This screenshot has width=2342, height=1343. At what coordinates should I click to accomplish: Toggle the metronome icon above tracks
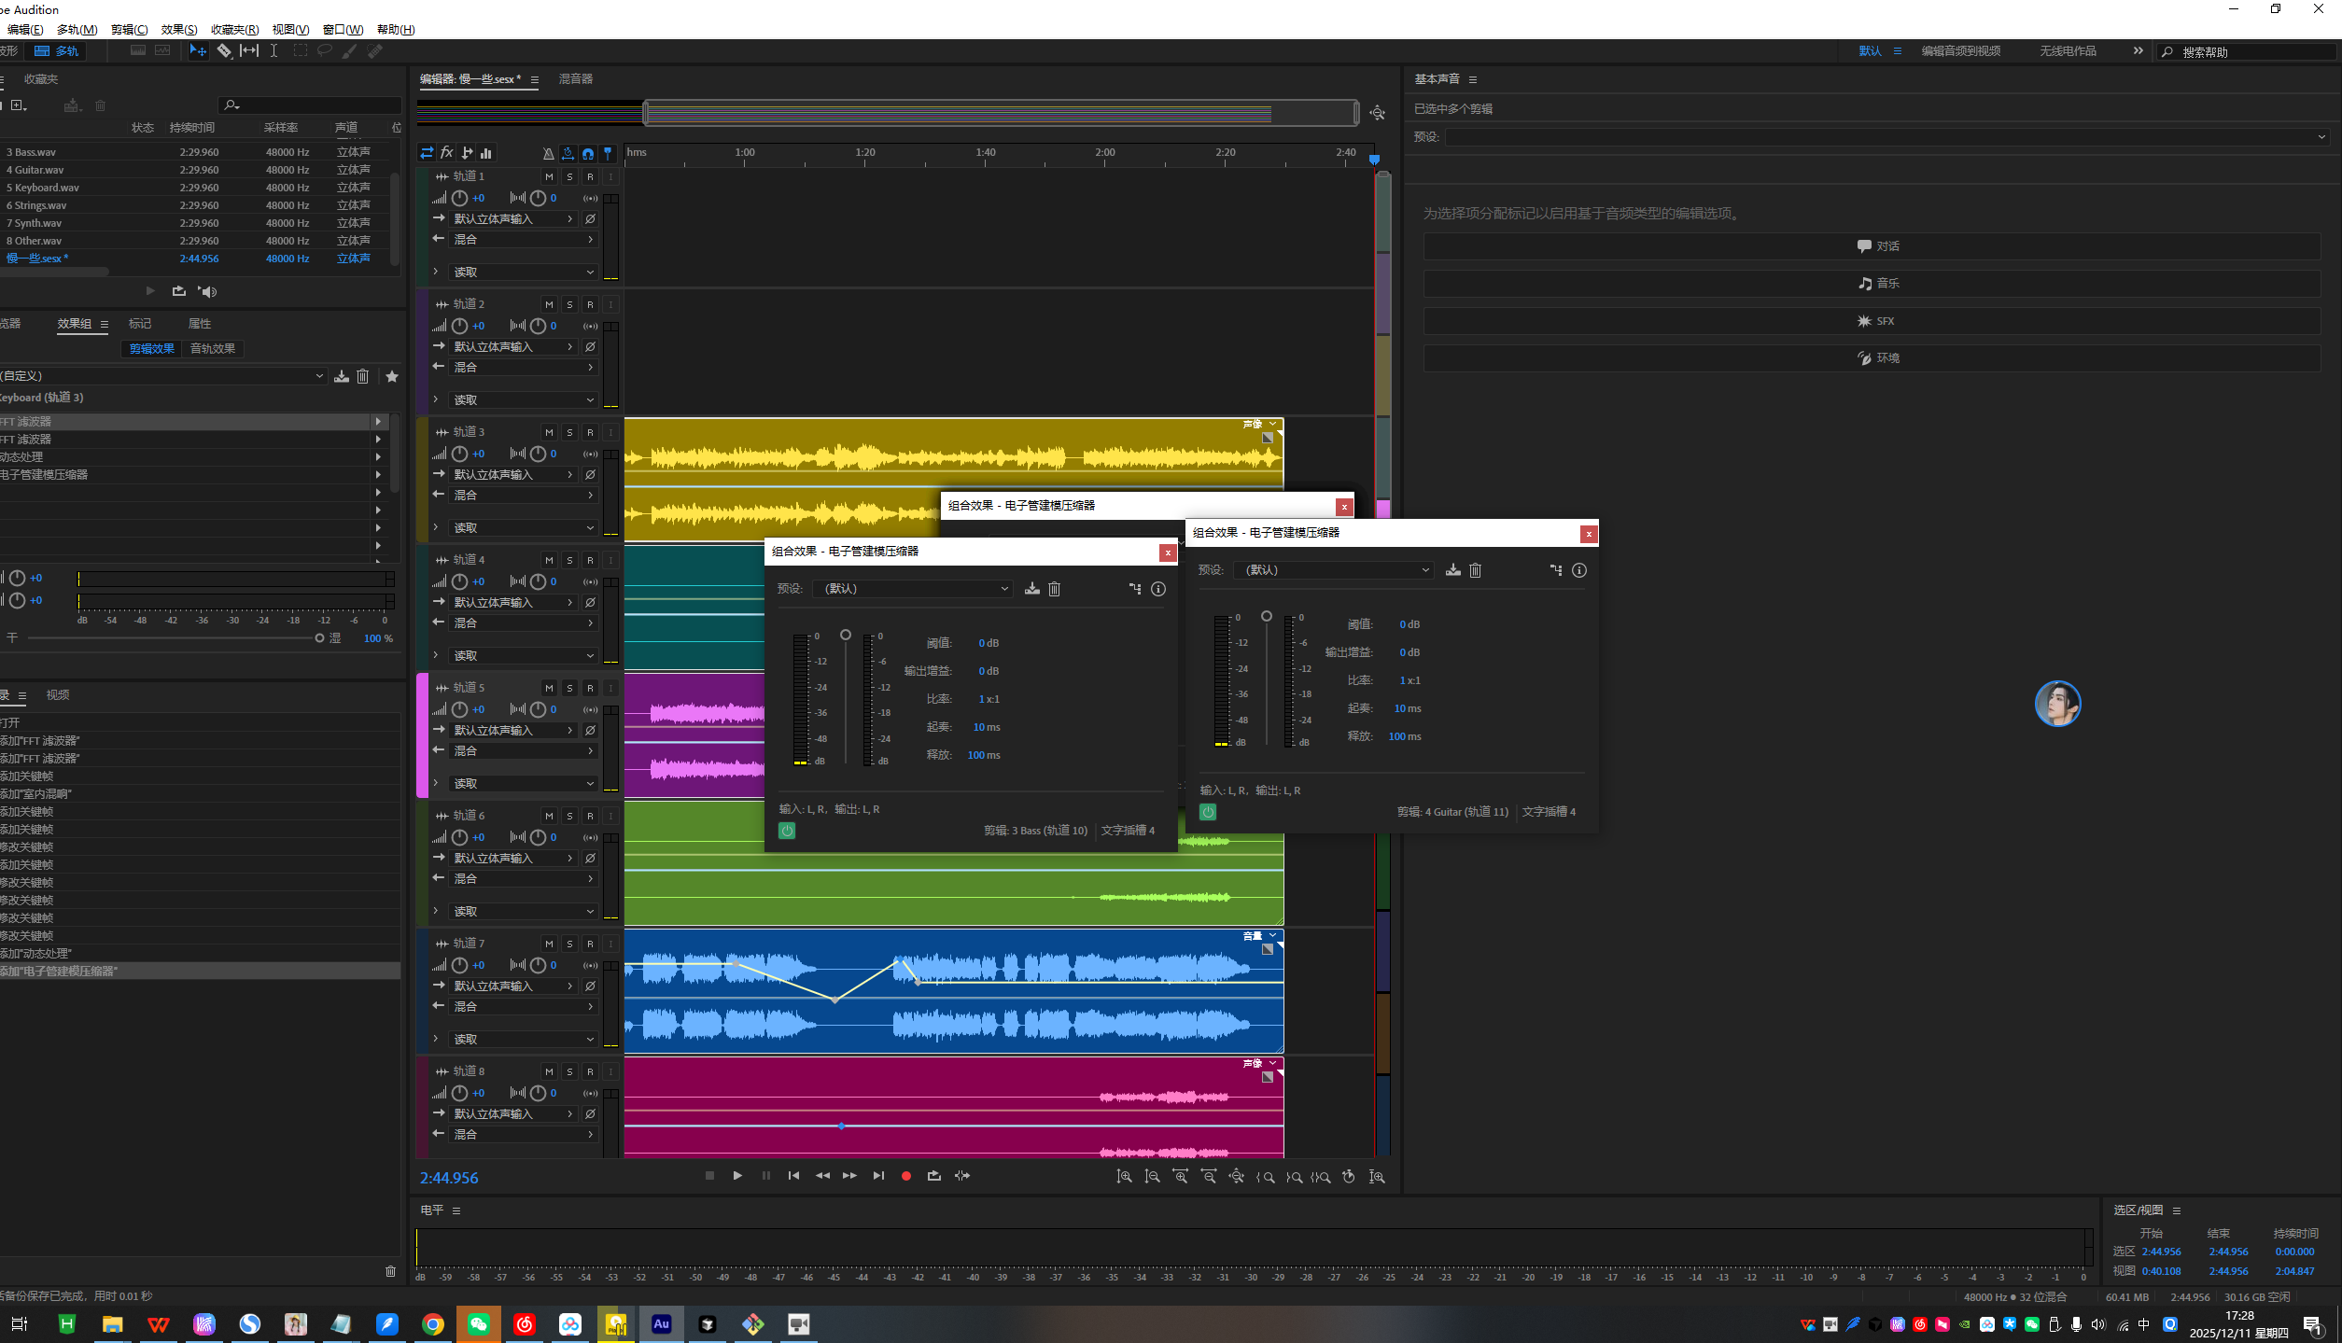(x=548, y=153)
